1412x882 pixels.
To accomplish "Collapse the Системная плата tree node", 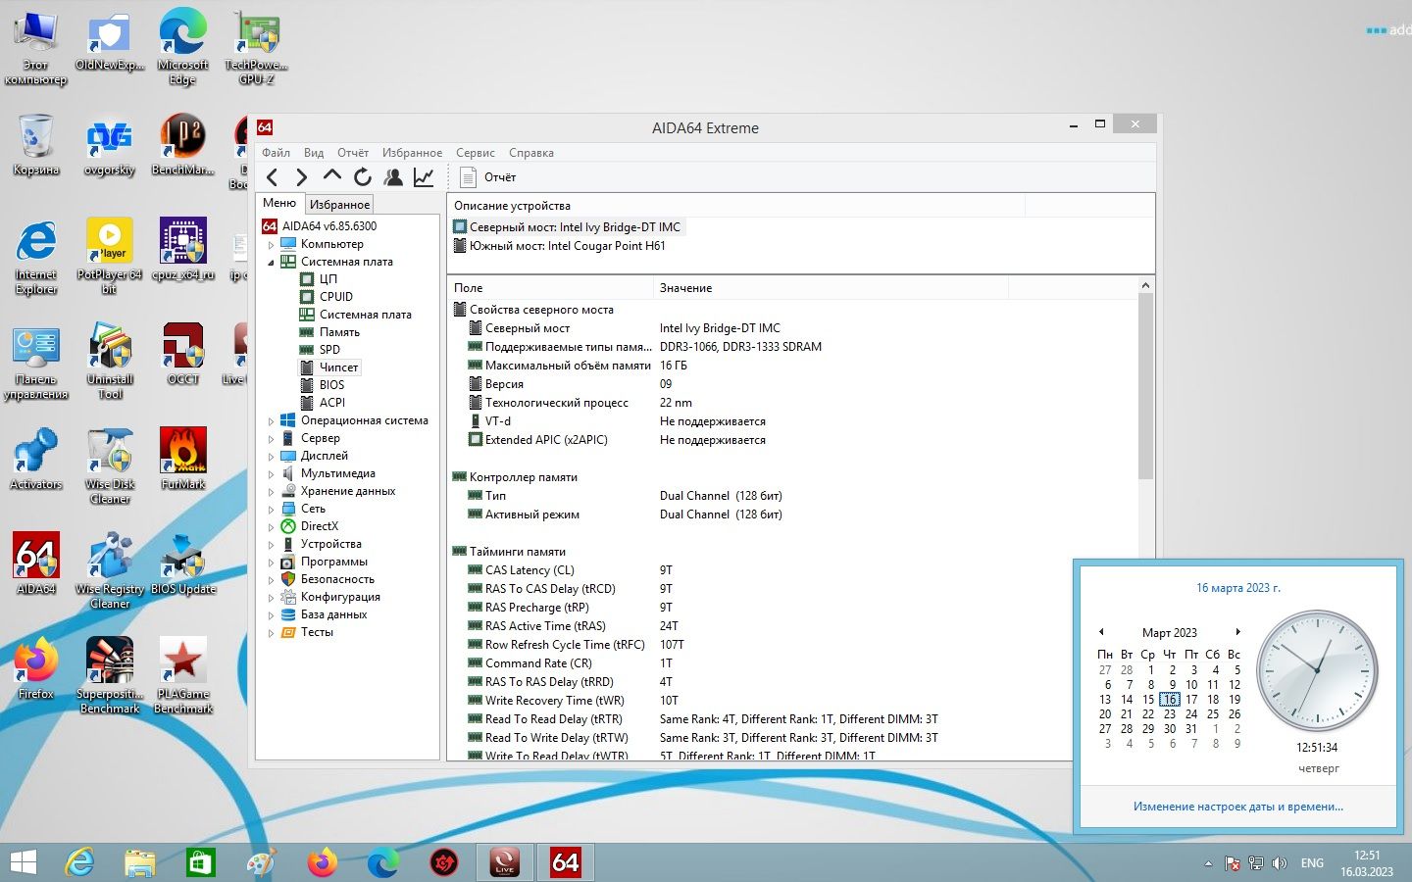I will tap(272, 263).
